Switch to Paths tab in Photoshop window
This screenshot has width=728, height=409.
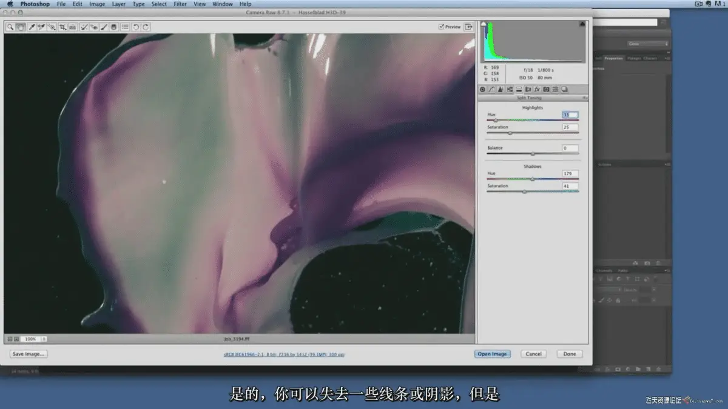coord(622,270)
